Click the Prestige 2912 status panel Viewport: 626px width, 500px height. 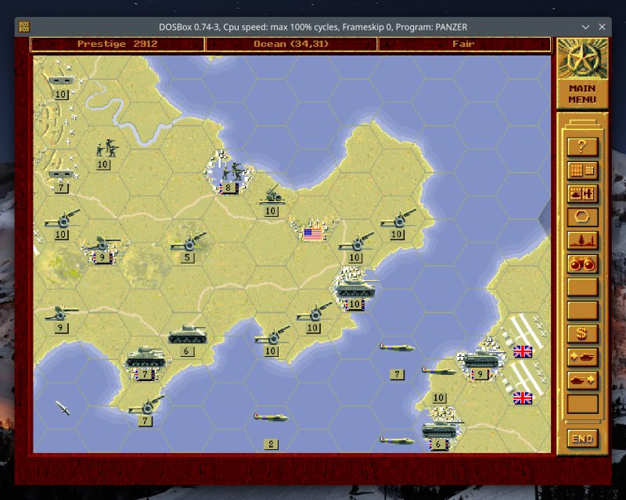[117, 44]
